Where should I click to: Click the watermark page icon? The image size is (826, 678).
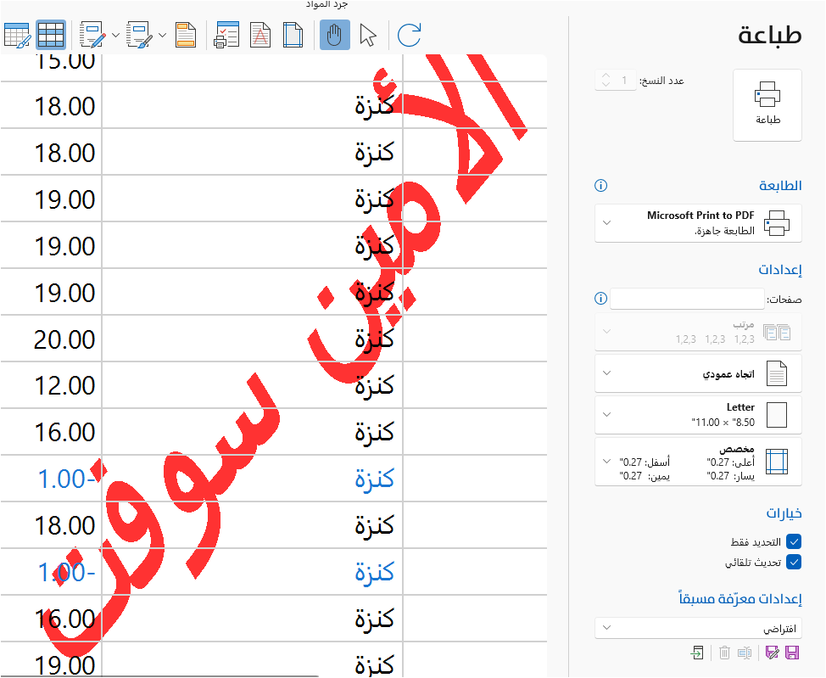tap(260, 35)
